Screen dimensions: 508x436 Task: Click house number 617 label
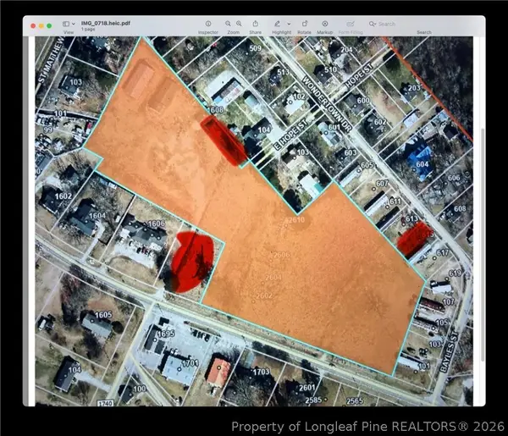[443, 252]
